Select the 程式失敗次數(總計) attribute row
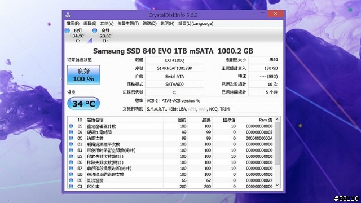Image resolution: width=361 pixels, height=203 pixels. click(171, 156)
